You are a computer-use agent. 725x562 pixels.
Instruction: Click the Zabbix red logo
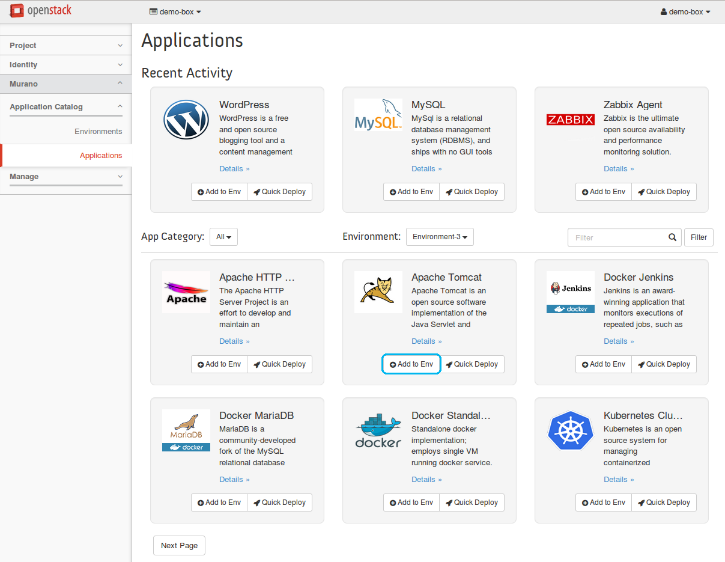[x=570, y=120]
